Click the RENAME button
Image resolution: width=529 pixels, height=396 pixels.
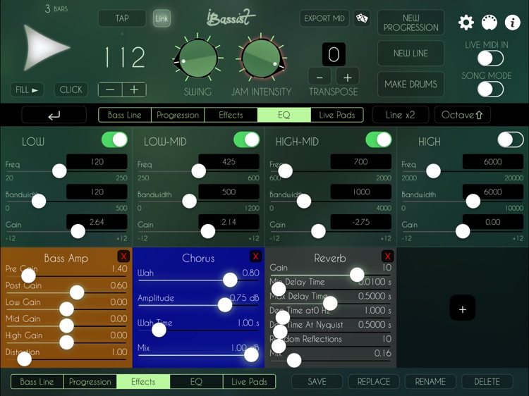point(430,381)
